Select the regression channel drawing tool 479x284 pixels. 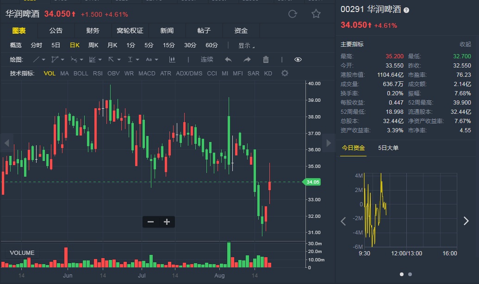[92, 60]
